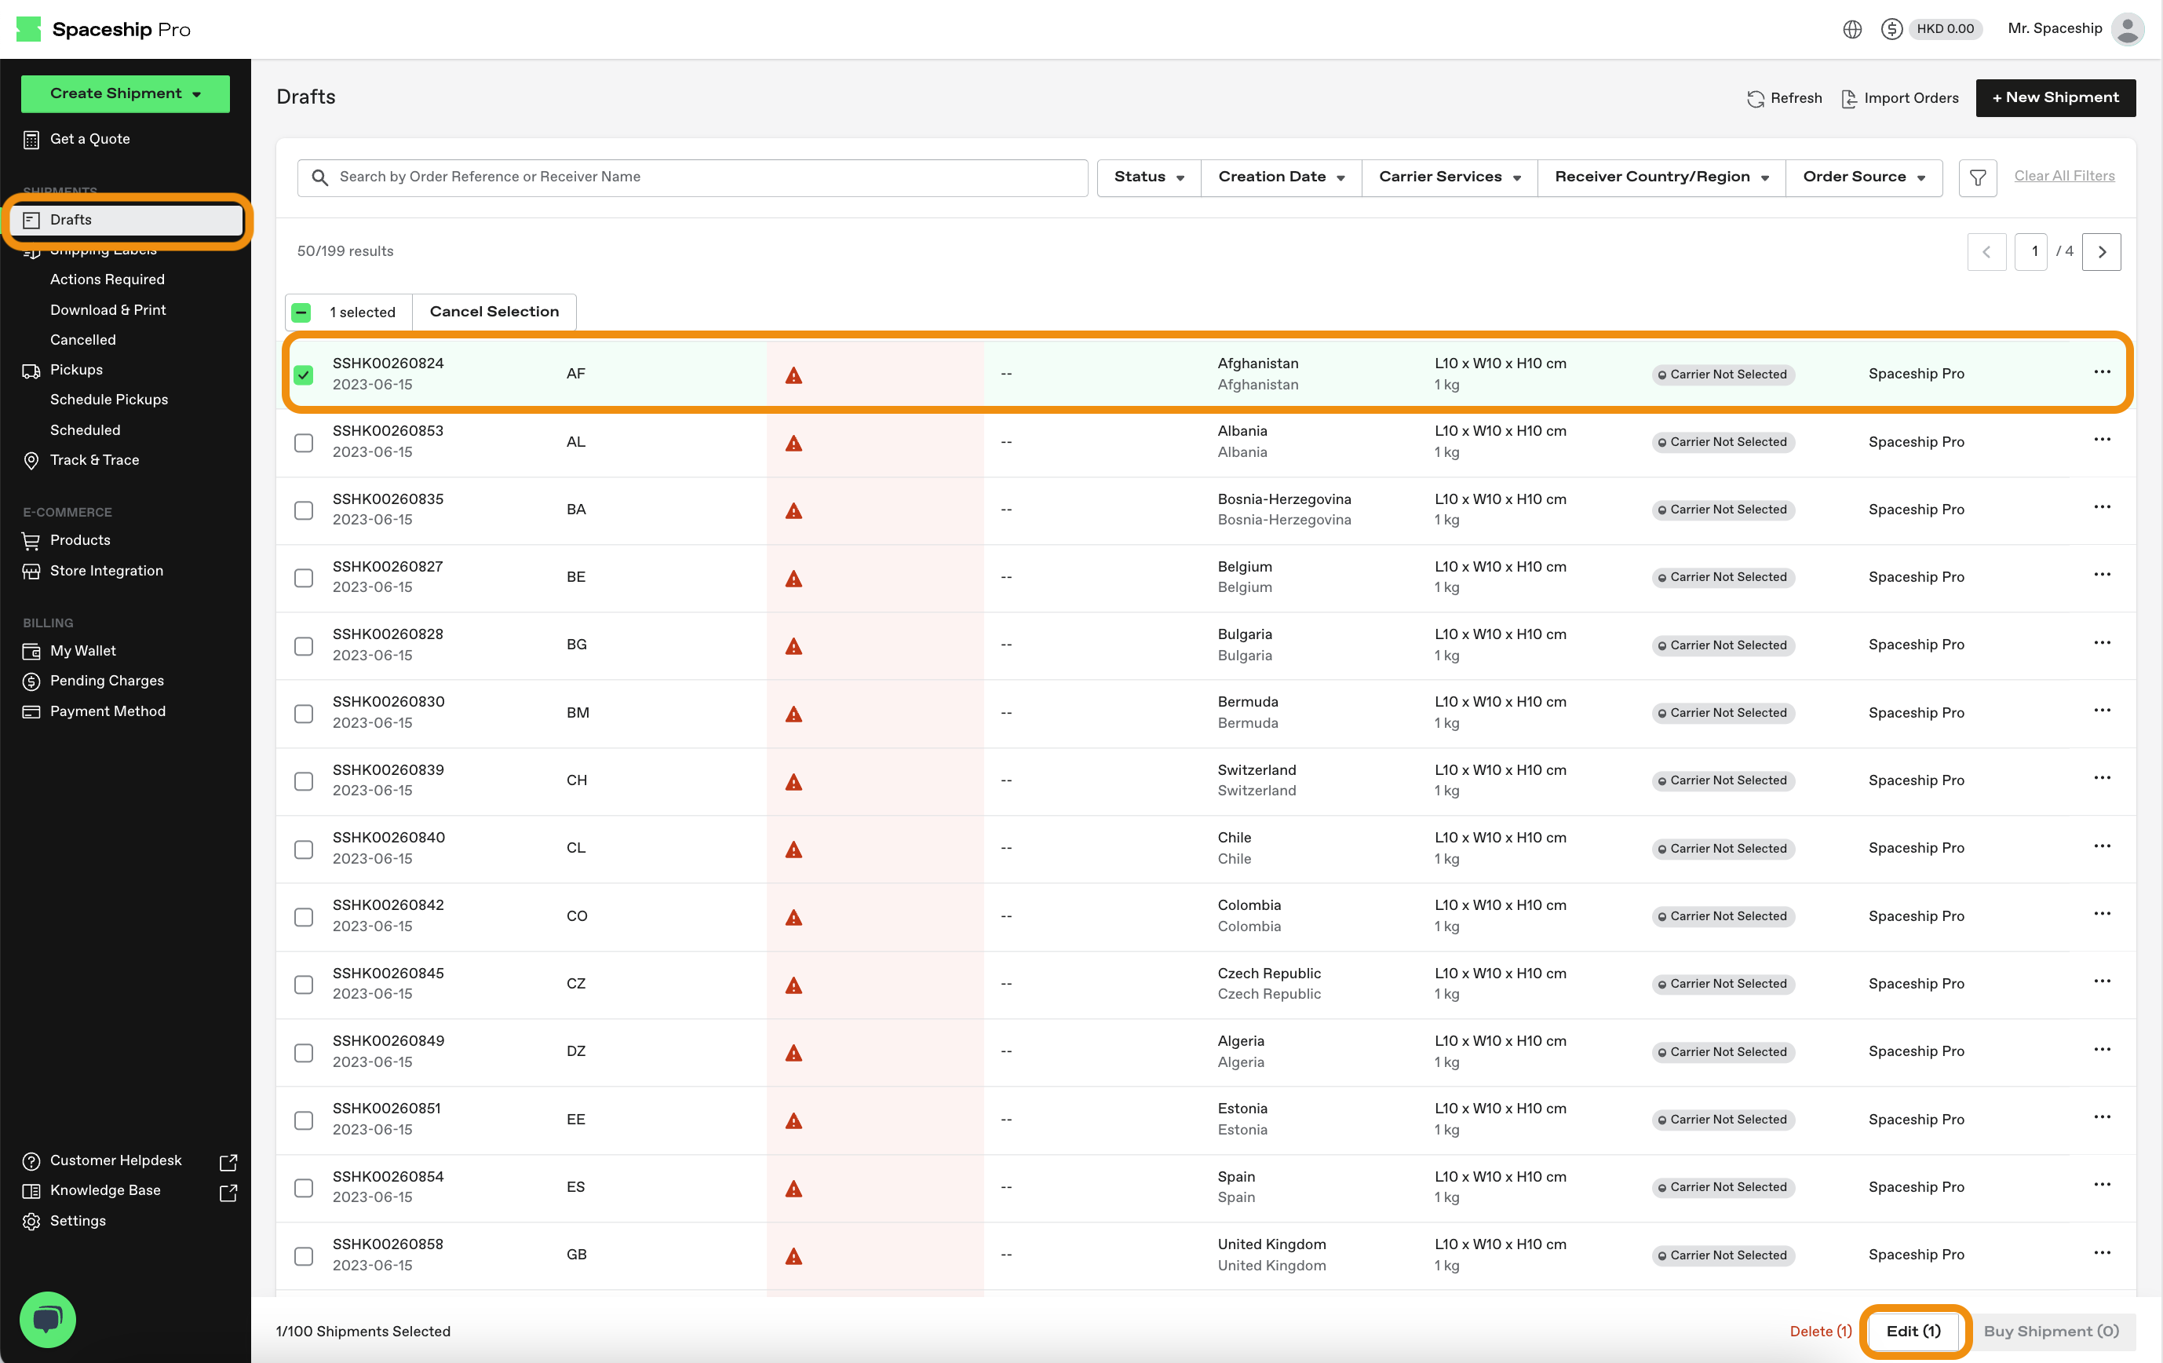Toggle the select-all checkbox beside 1 selected
The width and height of the screenshot is (2163, 1363).
coord(302,312)
